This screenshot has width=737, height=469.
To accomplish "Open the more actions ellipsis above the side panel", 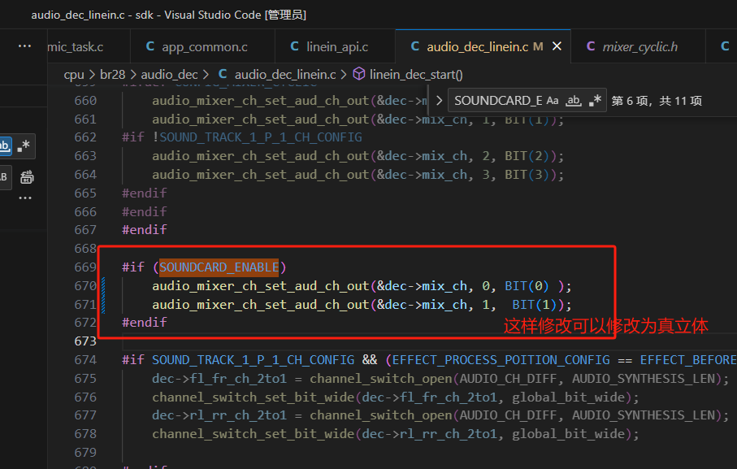I will 24,46.
